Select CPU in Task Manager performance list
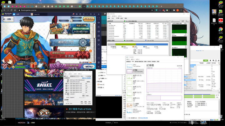Screen dimensions: 225x126 pyautogui.click(x=135, y=66)
